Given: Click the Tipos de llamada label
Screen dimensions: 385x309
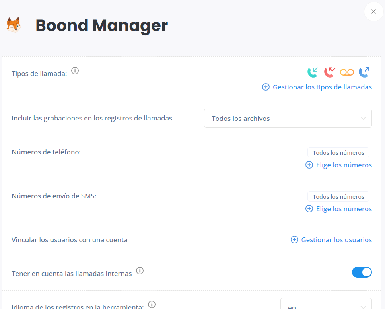Looking at the screenshot, I should tap(39, 74).
